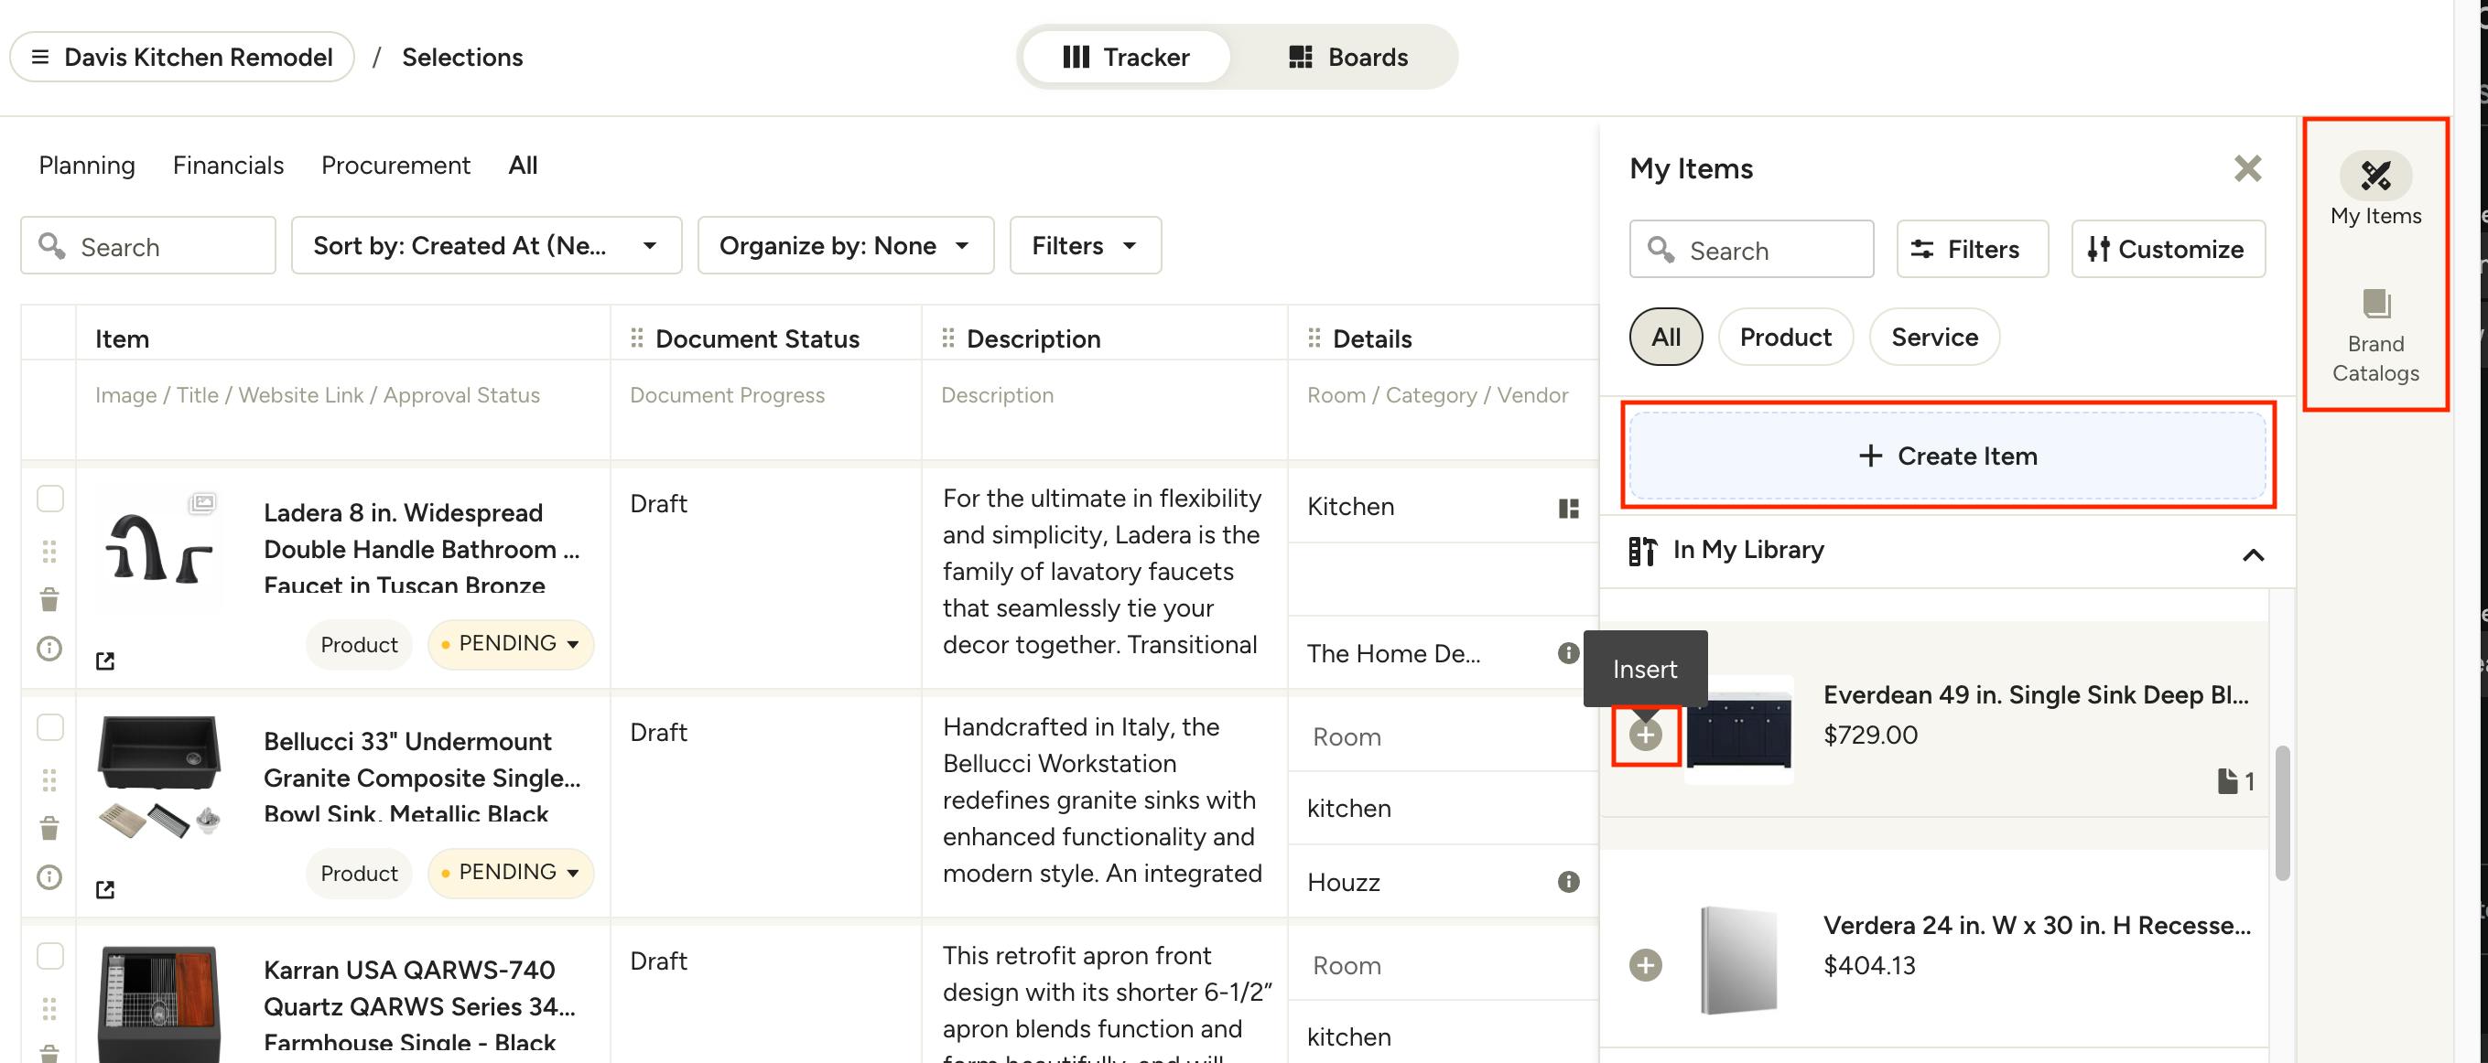Click Room field of Karran sink
The height and width of the screenshot is (1063, 2488).
[x=1442, y=965]
